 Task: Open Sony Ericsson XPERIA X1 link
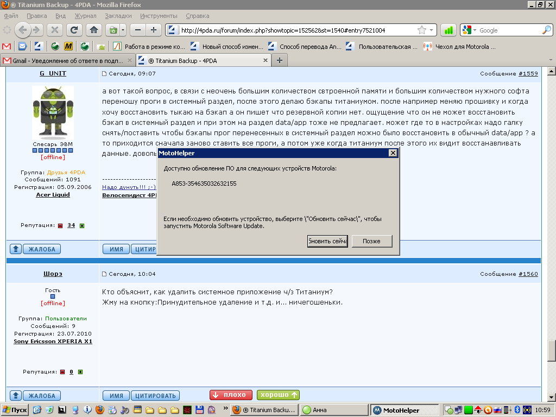(53, 341)
